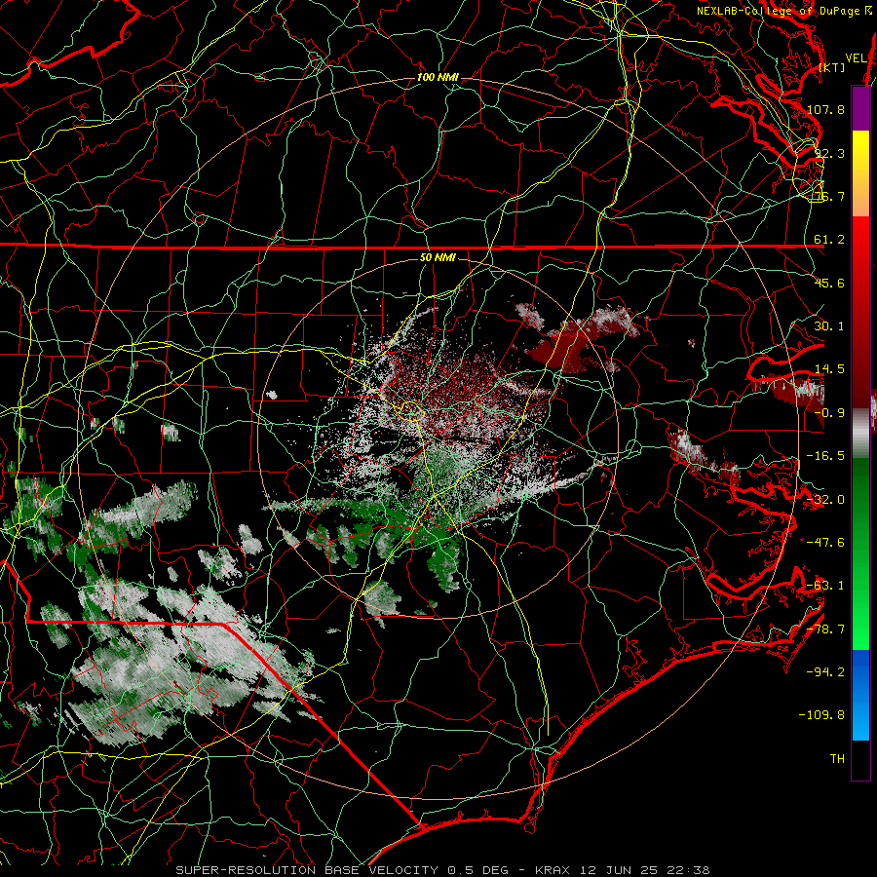Screen dimensions: 877x877
Task: Select the 61.2 velocity scale value
Action: 829,240
